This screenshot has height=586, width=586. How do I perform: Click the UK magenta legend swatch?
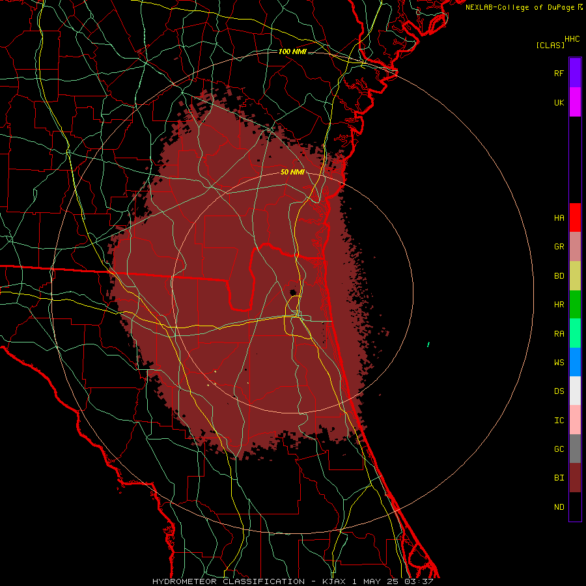[575, 102]
